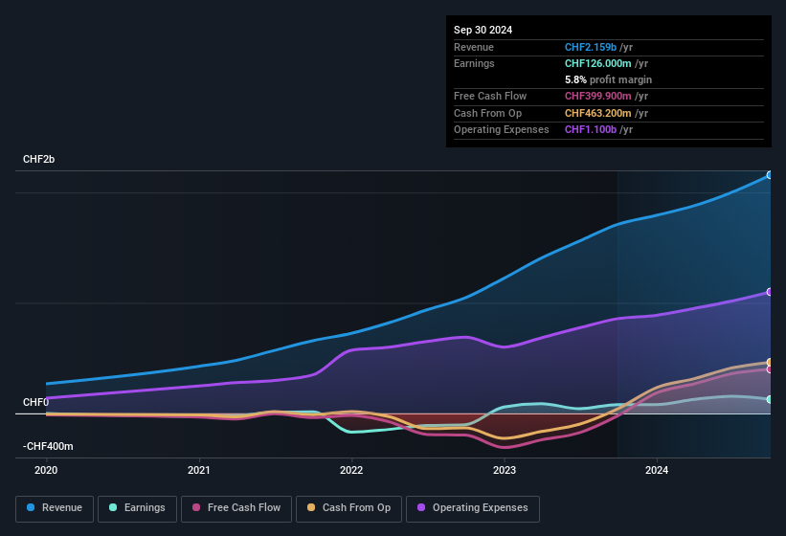The width and height of the screenshot is (786, 536).
Task: Click the Operating Expenses endpoint marker
Action: click(770, 292)
